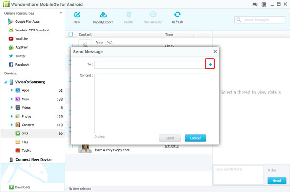Open the Import/Export toolbar icon

pos(103,15)
